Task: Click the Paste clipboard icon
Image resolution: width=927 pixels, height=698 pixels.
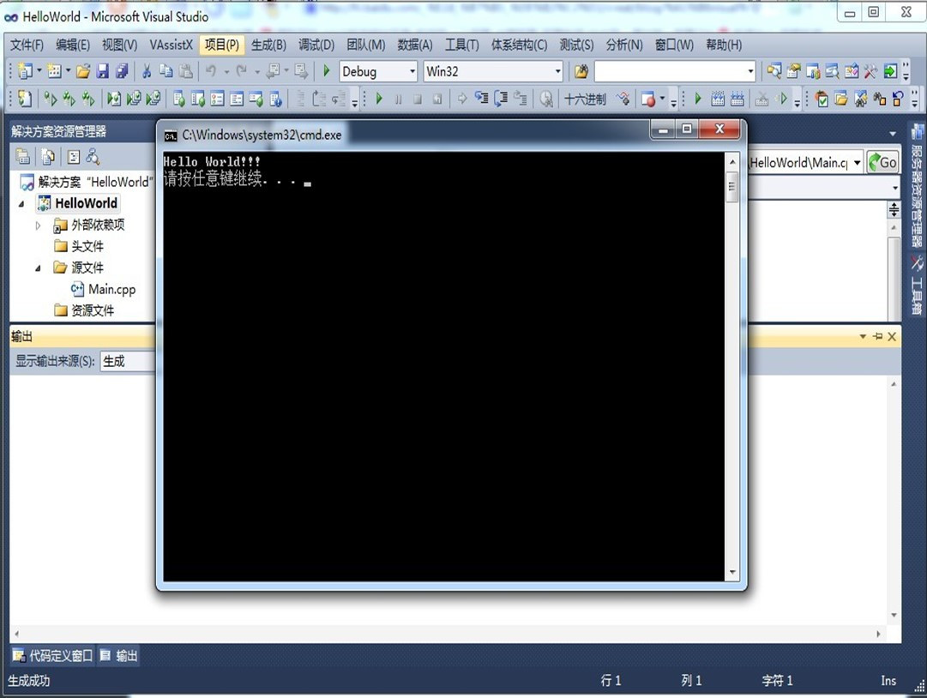Action: [x=185, y=71]
